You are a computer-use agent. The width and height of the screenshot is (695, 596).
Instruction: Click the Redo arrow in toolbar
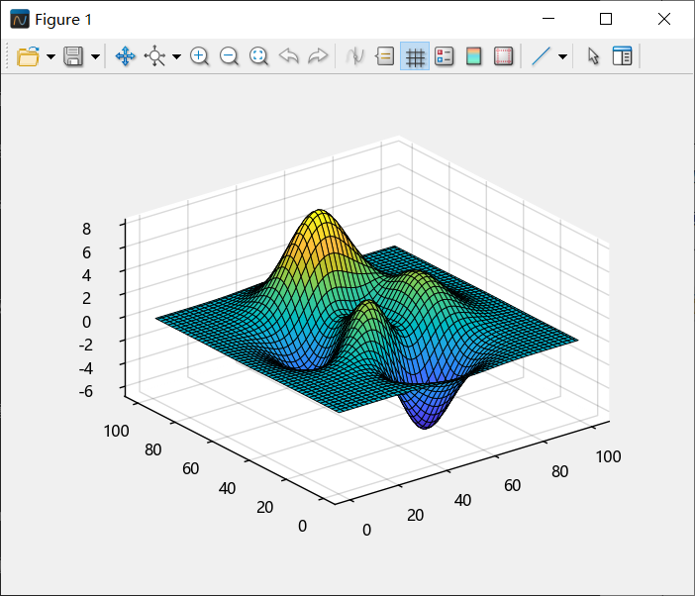click(x=318, y=56)
